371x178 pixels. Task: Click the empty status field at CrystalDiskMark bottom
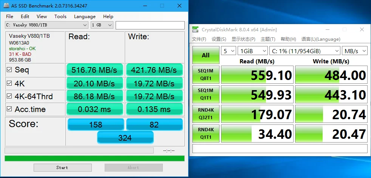pos(280,149)
